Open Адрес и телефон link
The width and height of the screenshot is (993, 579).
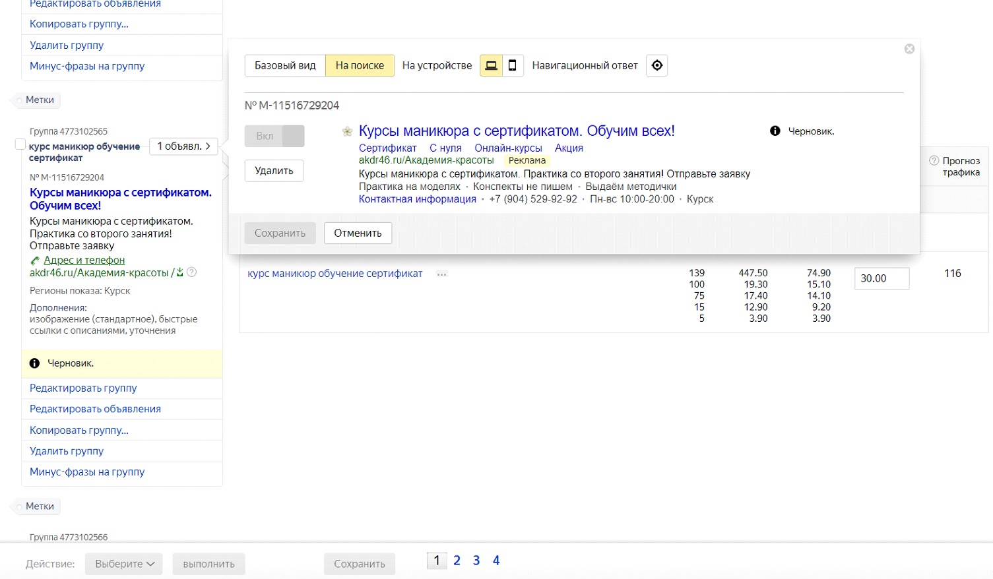84,260
